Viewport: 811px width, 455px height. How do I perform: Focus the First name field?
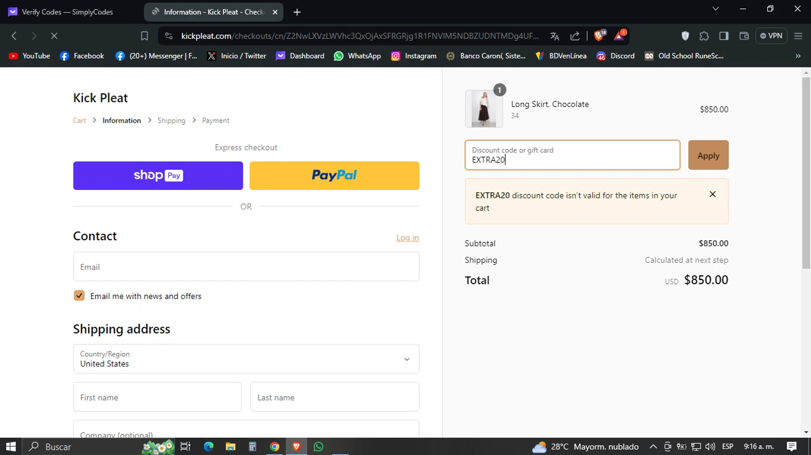157,397
